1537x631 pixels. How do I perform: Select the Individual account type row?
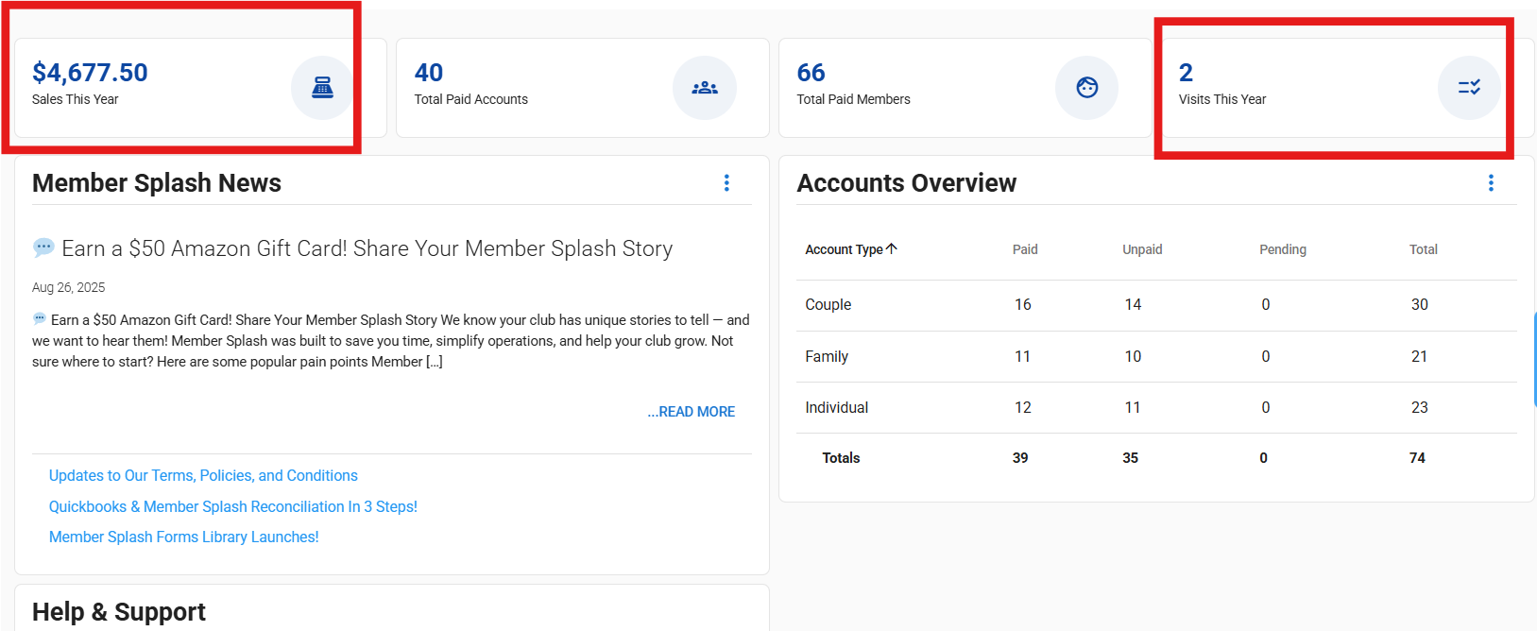pyautogui.click(x=836, y=408)
